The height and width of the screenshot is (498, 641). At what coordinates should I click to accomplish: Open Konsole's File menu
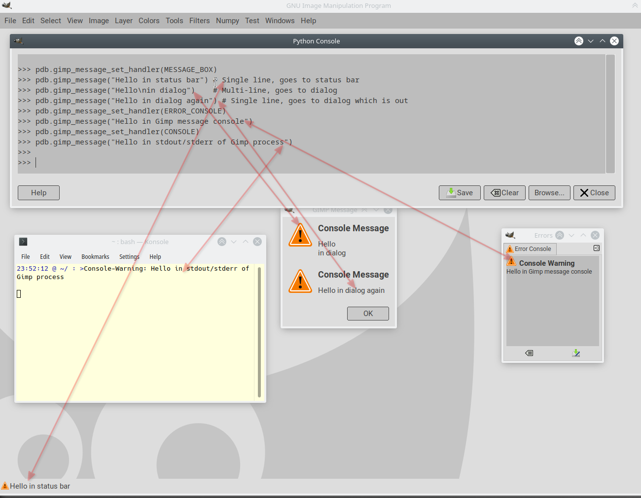click(x=26, y=257)
